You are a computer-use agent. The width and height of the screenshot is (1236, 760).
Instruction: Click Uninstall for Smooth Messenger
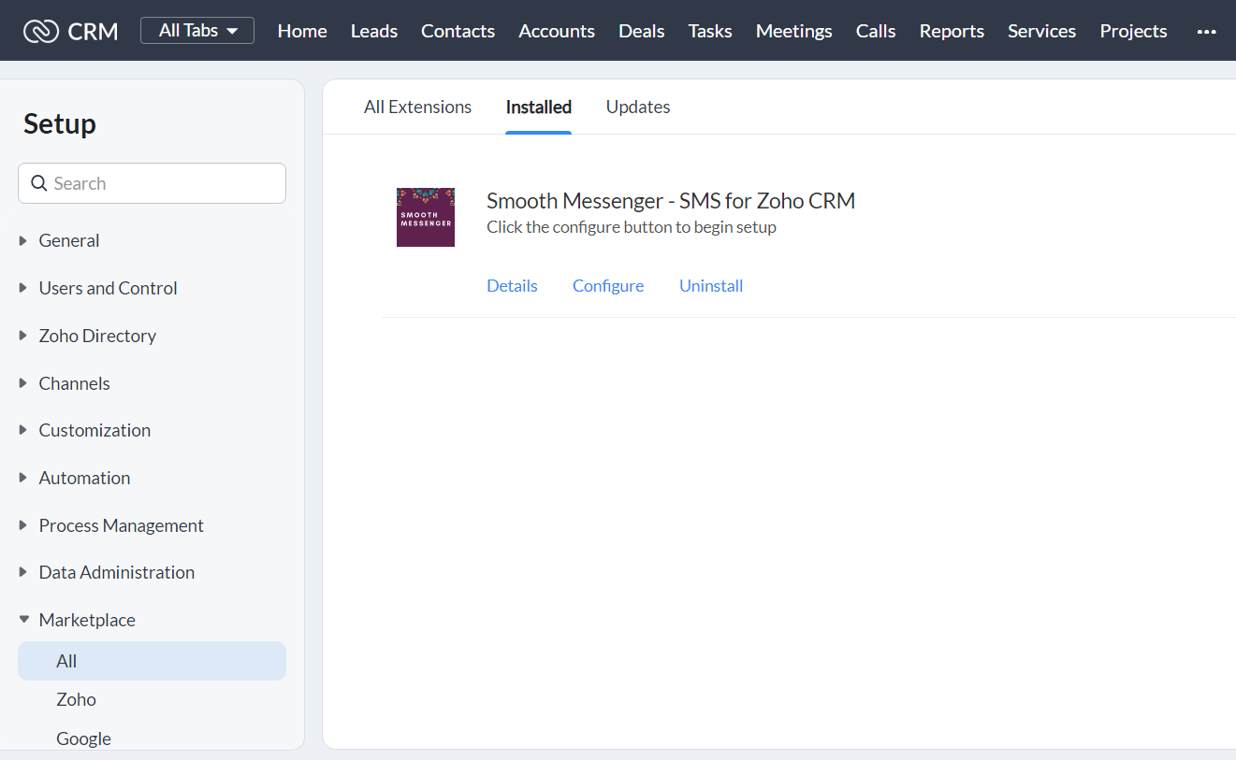[x=711, y=286]
